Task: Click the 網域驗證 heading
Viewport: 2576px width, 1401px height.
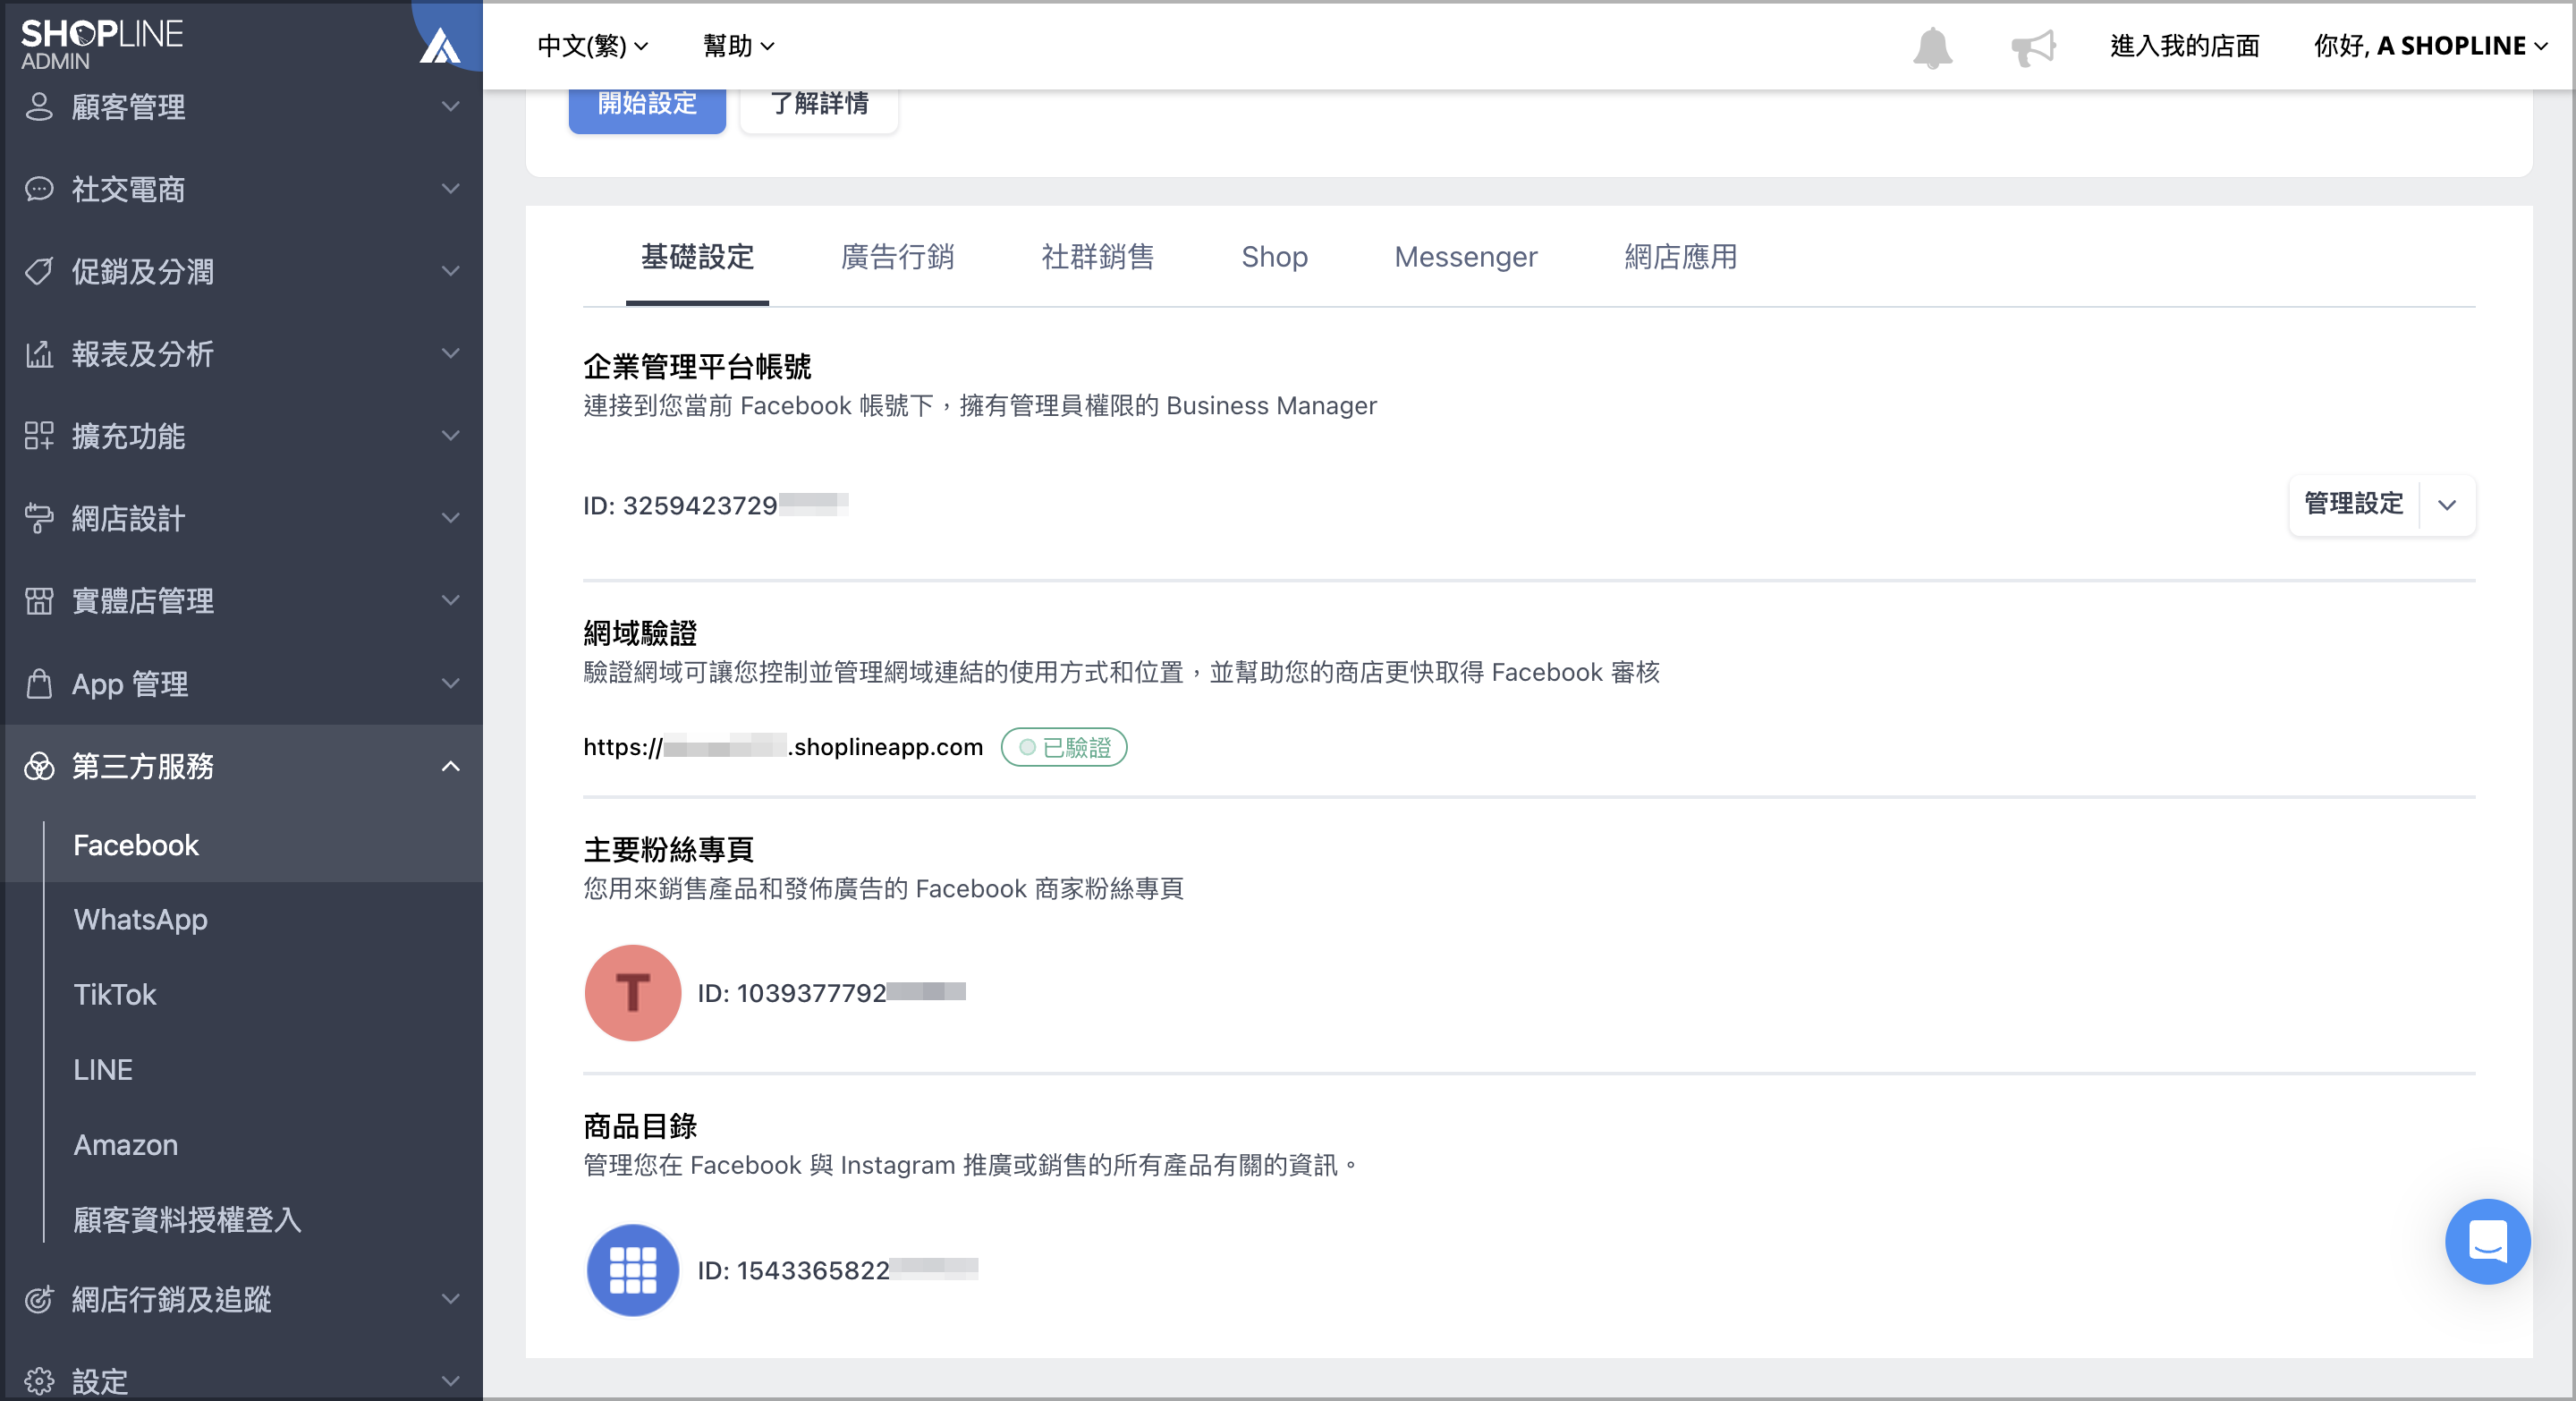Action: point(640,633)
